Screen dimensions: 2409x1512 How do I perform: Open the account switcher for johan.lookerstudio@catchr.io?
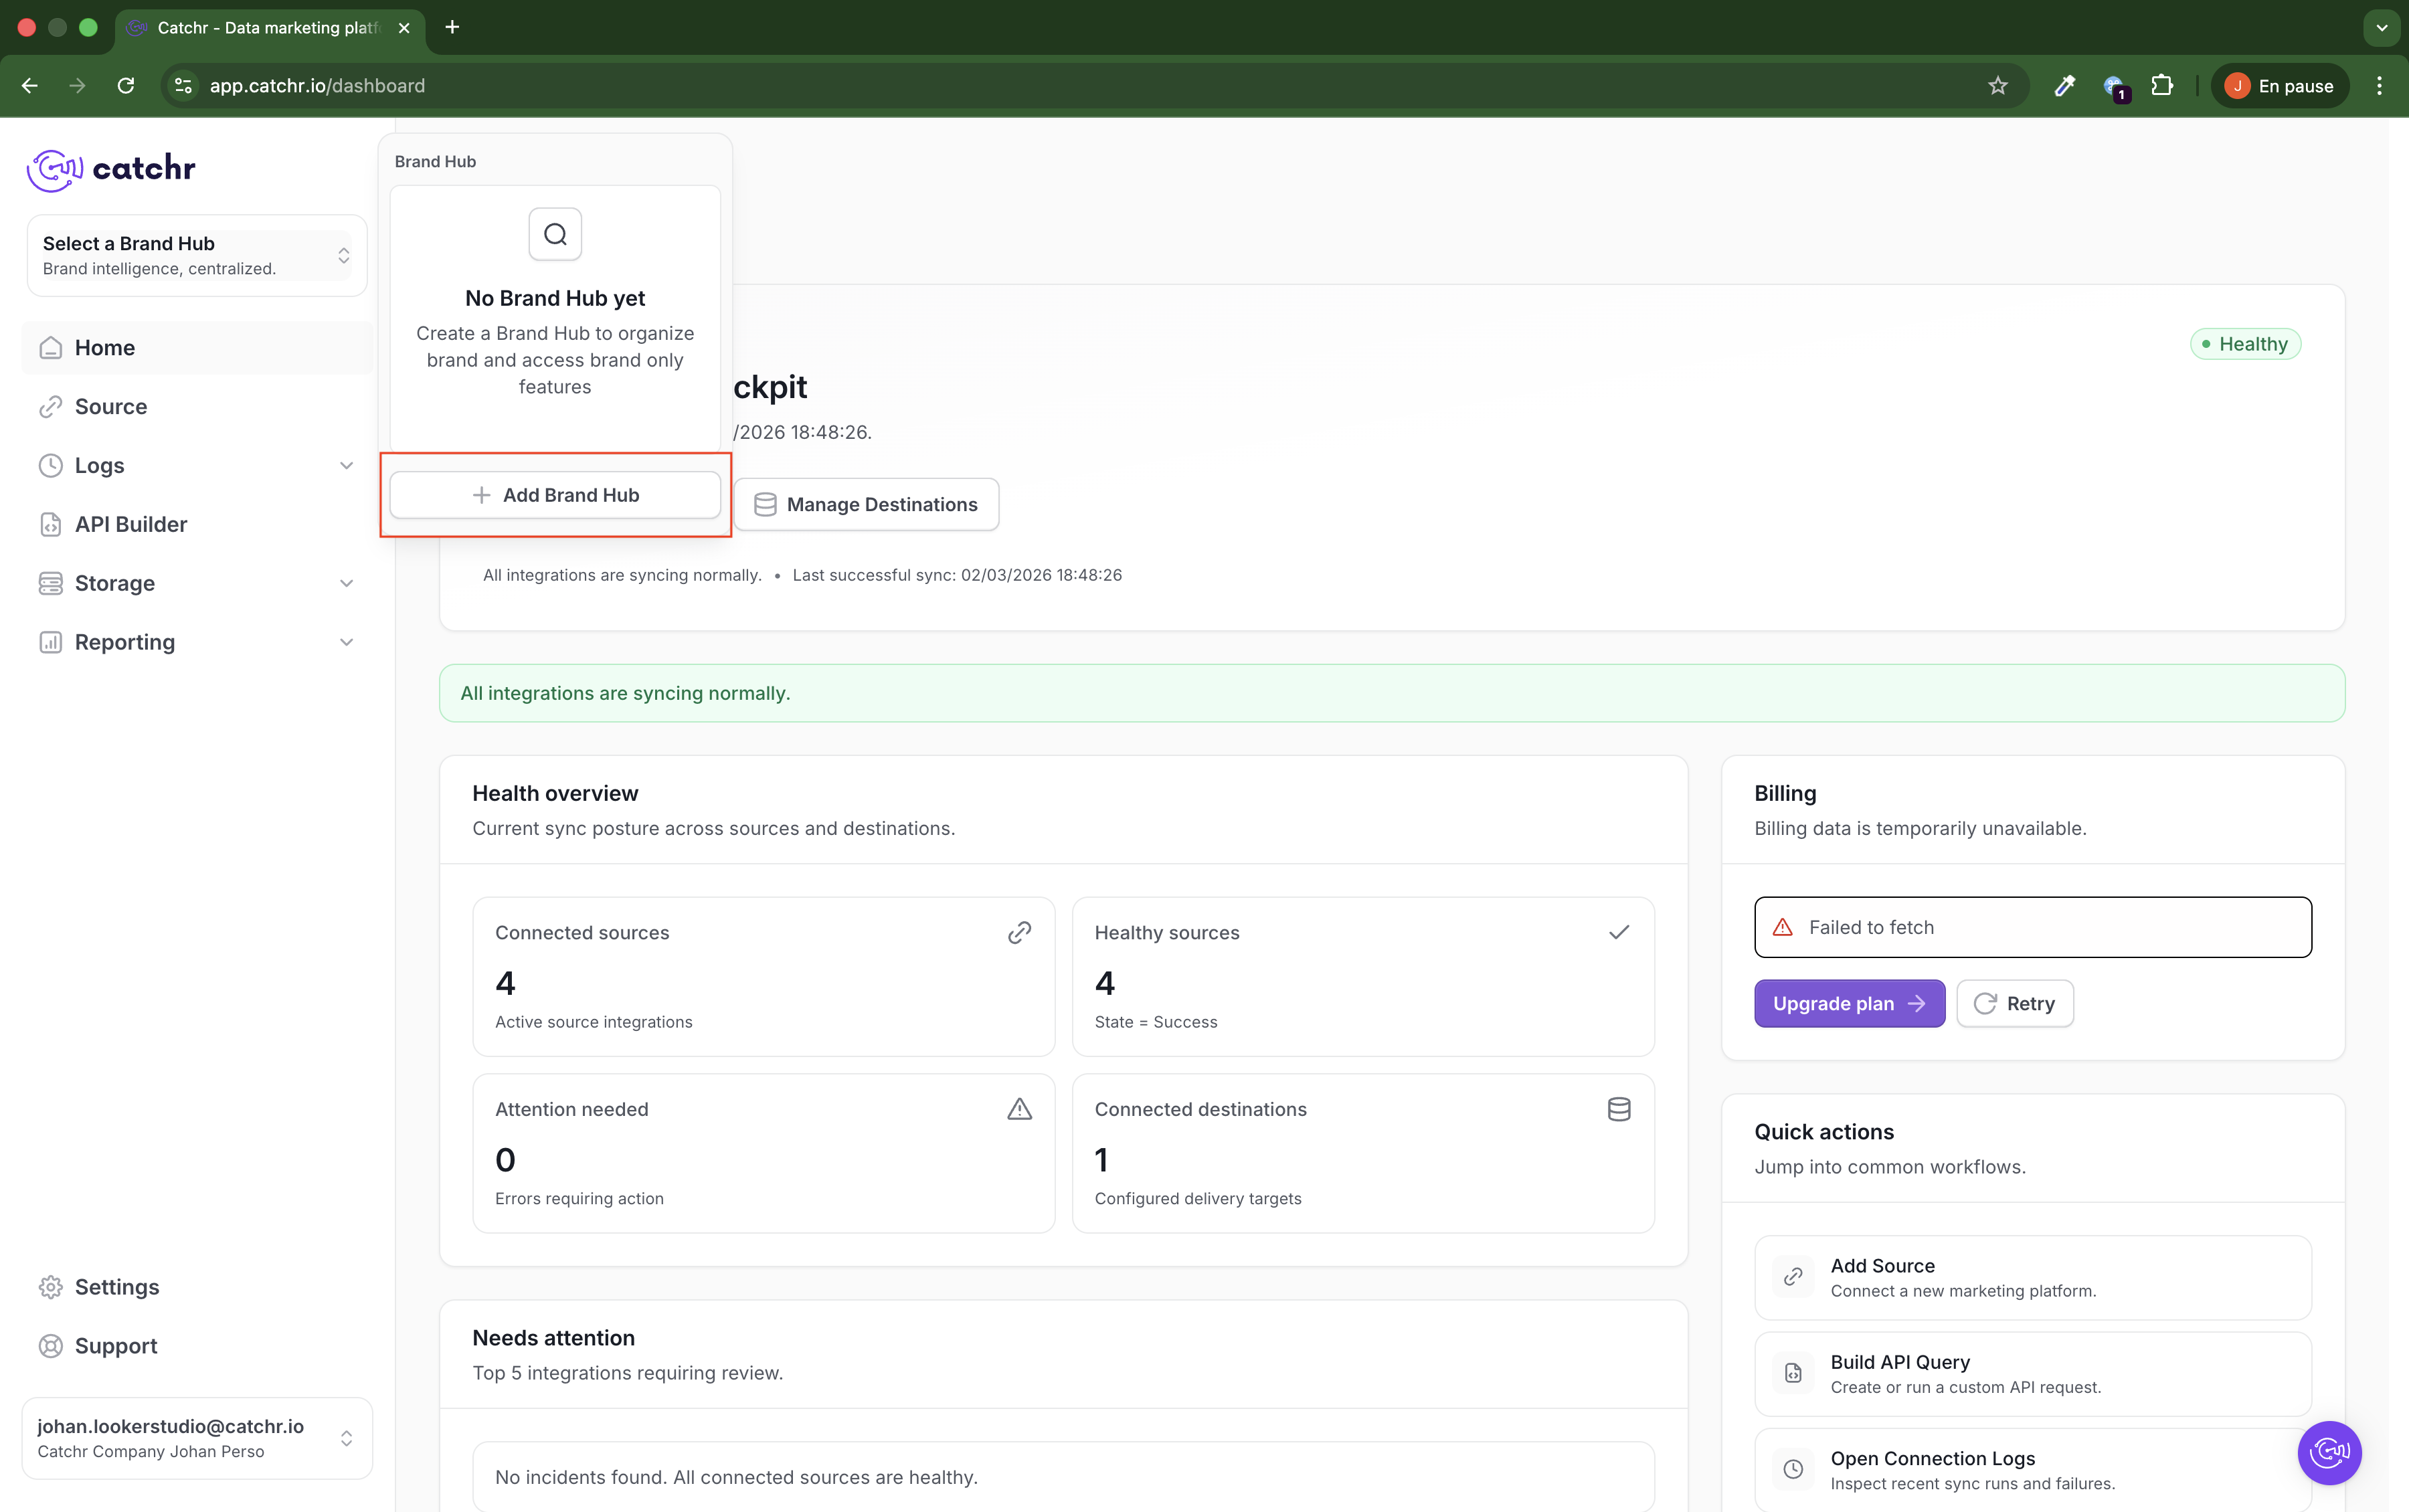pyautogui.click(x=197, y=1438)
